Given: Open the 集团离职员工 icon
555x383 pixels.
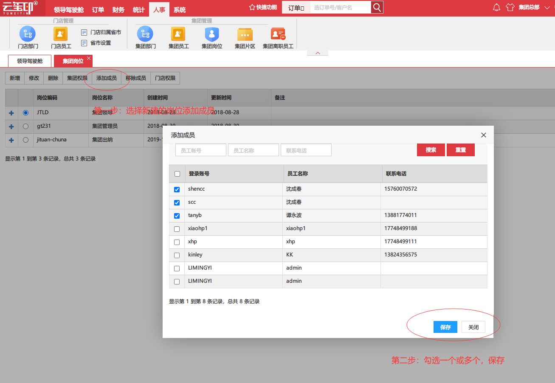Looking at the screenshot, I should coord(278,34).
